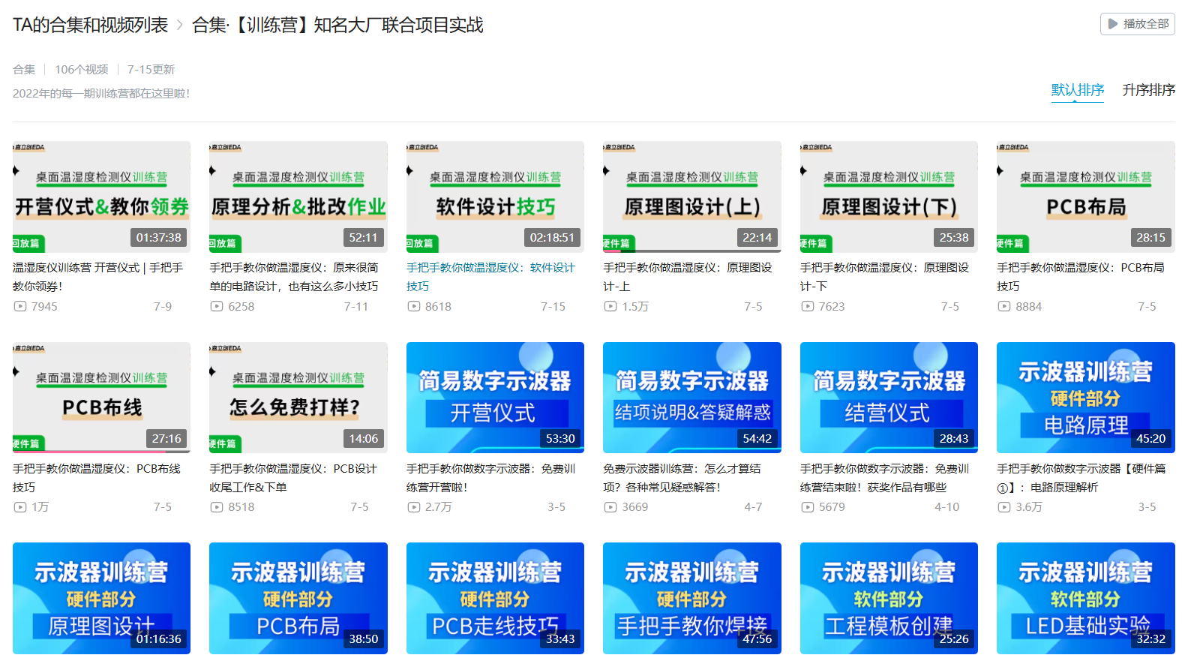Click the play-count icon beside 3.6万
This screenshot has height=655, width=1185.
1004,507
